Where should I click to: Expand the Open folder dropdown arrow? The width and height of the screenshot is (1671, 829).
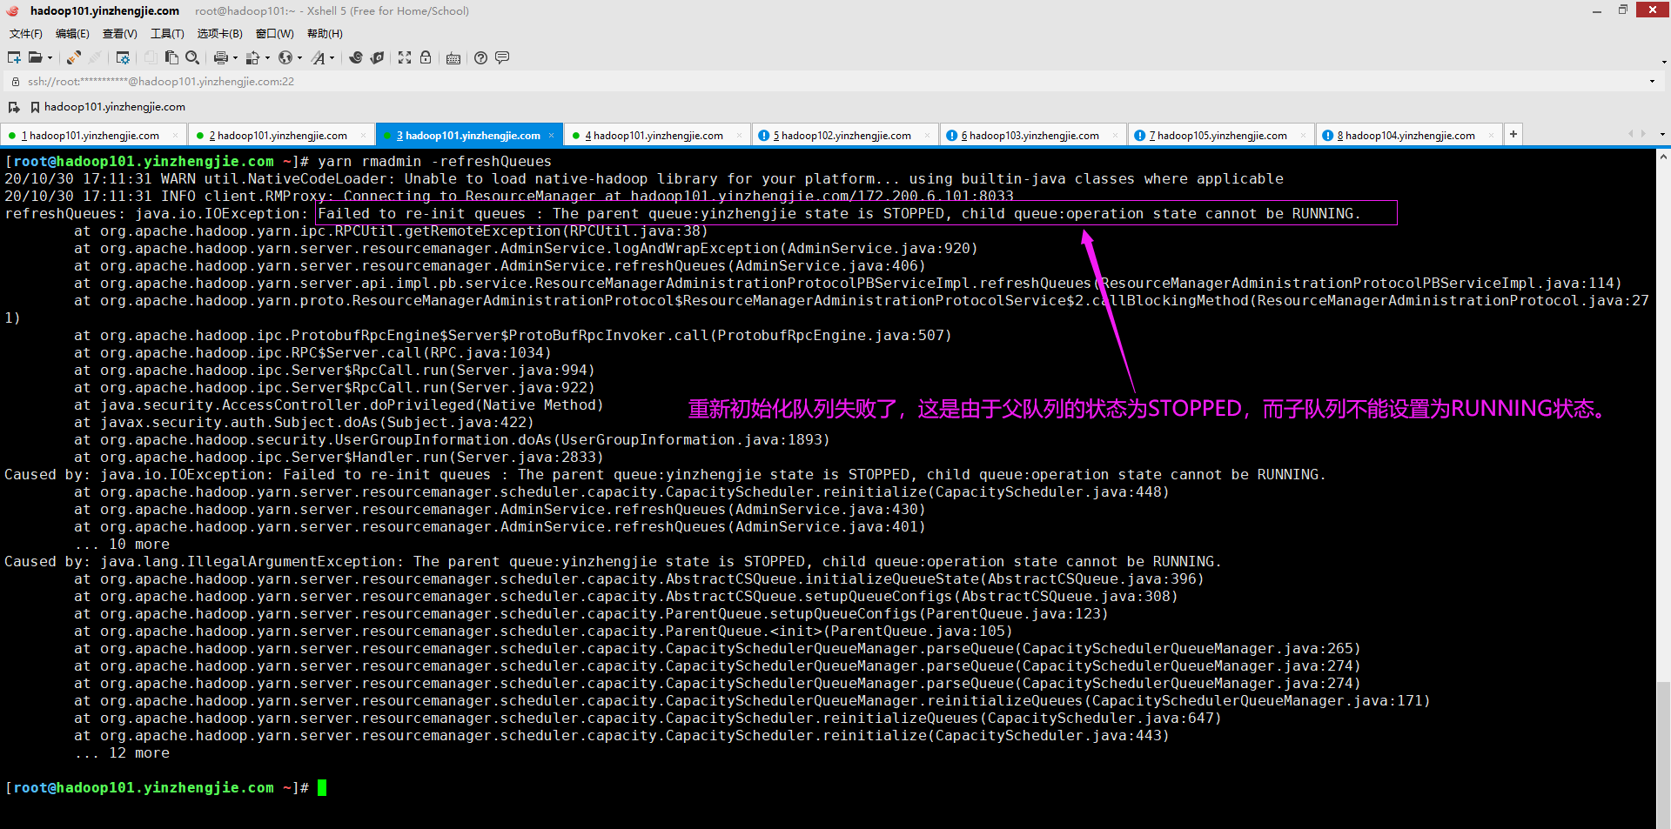[x=50, y=58]
